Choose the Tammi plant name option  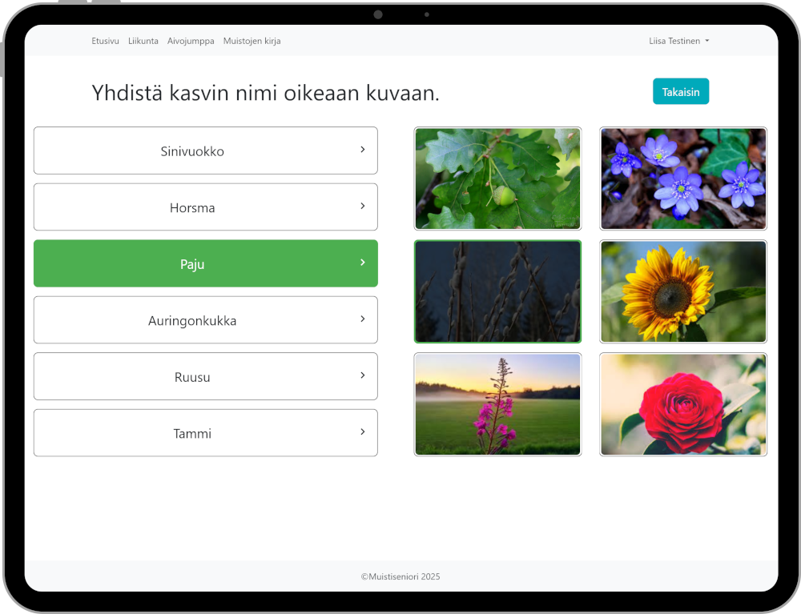pyautogui.click(x=192, y=434)
